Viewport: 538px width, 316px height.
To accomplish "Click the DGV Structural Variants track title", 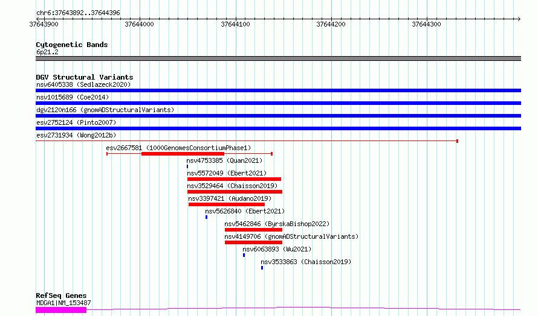I will pos(85,77).
